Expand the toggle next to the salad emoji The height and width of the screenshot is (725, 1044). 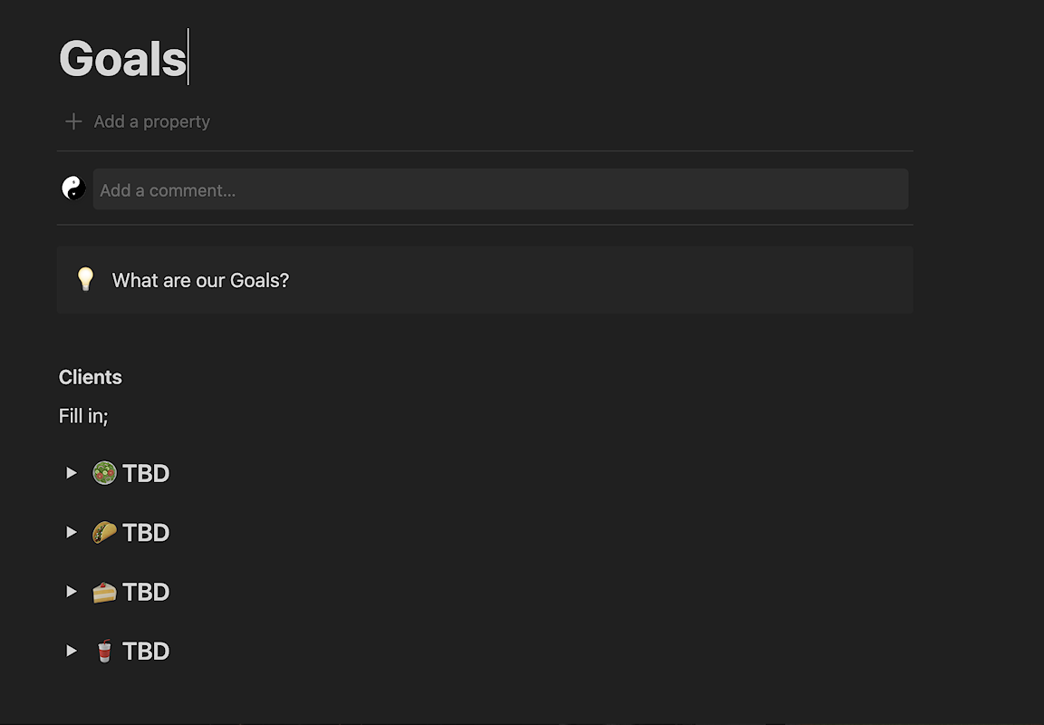coord(72,473)
